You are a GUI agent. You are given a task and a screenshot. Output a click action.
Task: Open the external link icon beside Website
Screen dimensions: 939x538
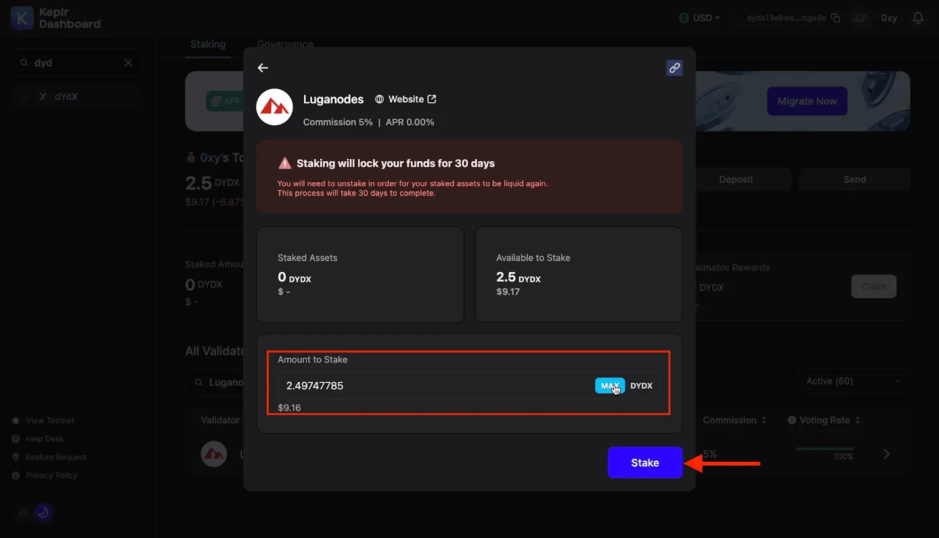pyautogui.click(x=432, y=99)
